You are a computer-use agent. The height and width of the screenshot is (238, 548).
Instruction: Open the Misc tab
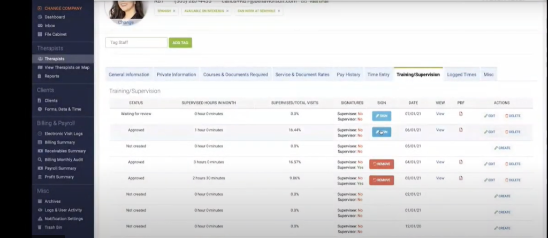click(x=489, y=75)
